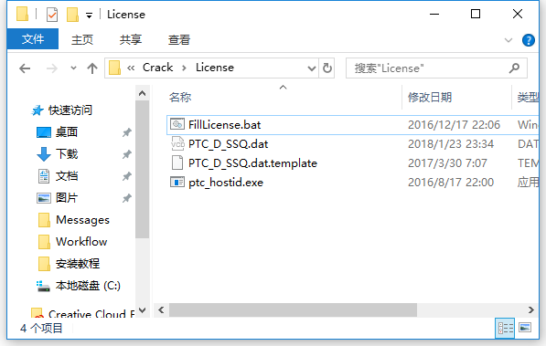Screen dimensions: 546x346
Task: Click the FillLicense.bat batch file icon
Action: (x=177, y=124)
